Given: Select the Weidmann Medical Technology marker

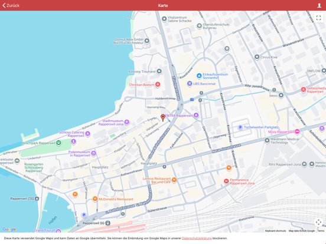Looking at the screenshot, I should [x=267, y=140].
